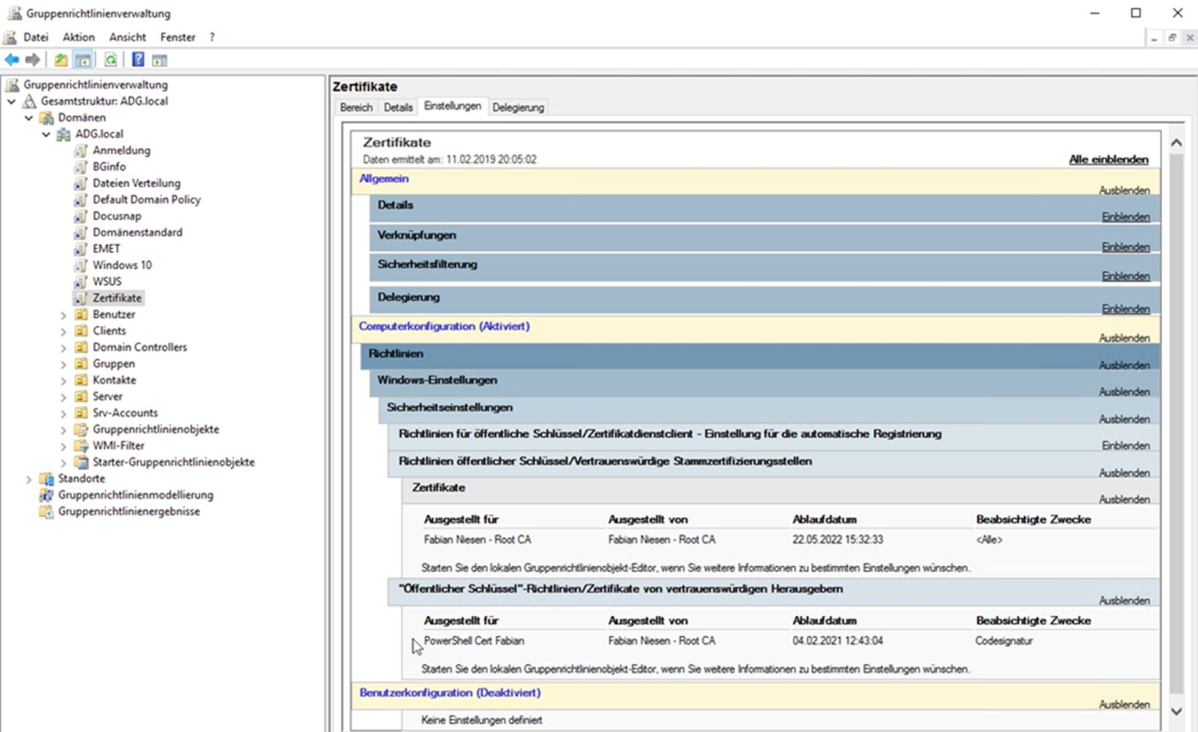Click the green Refresh toolbar icon
Viewport: 1198px width, 732px height.
(111, 60)
